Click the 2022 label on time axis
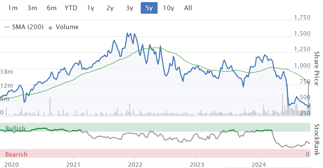This screenshot has width=323, height=168. coord(135,165)
